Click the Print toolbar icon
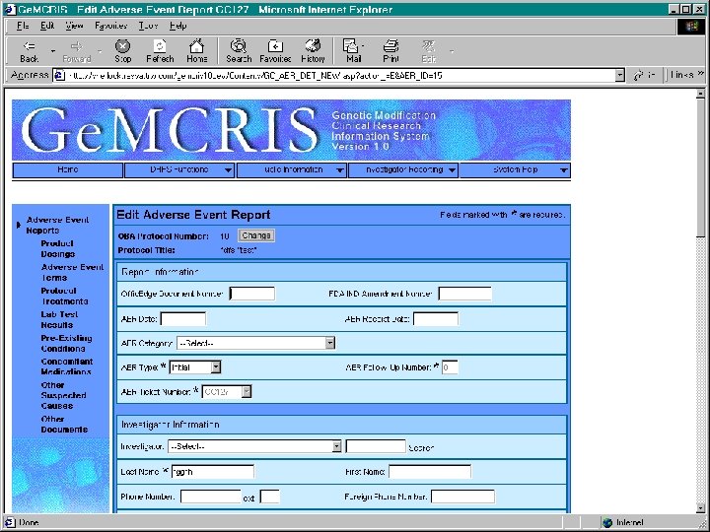 pyautogui.click(x=390, y=45)
